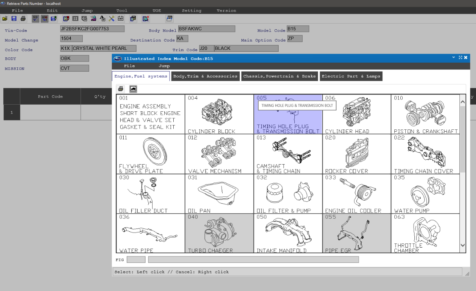Select figure 006 Cylinder Head
476x291 pixels.
click(x=357, y=114)
